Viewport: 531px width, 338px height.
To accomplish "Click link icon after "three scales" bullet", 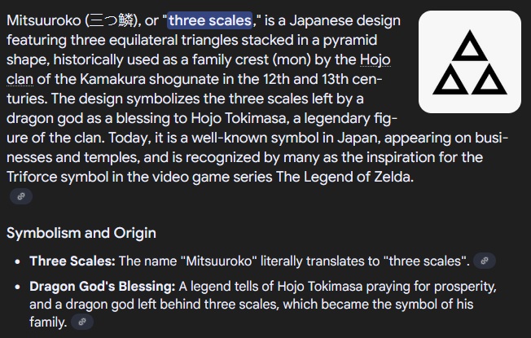I will point(485,261).
